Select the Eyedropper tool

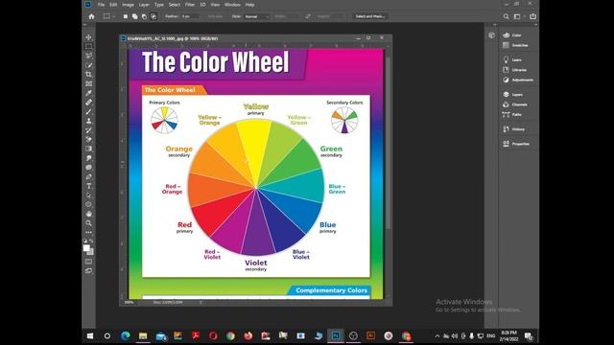click(x=89, y=93)
